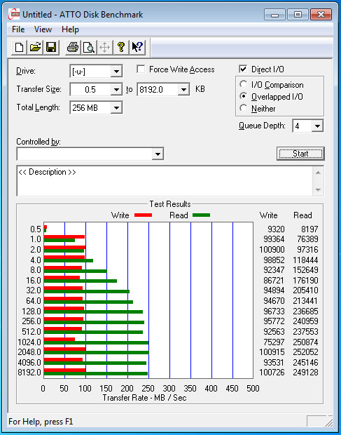This screenshot has height=435, width=341.
Task: Select the Overlapped I/O radio button
Action: click(243, 96)
